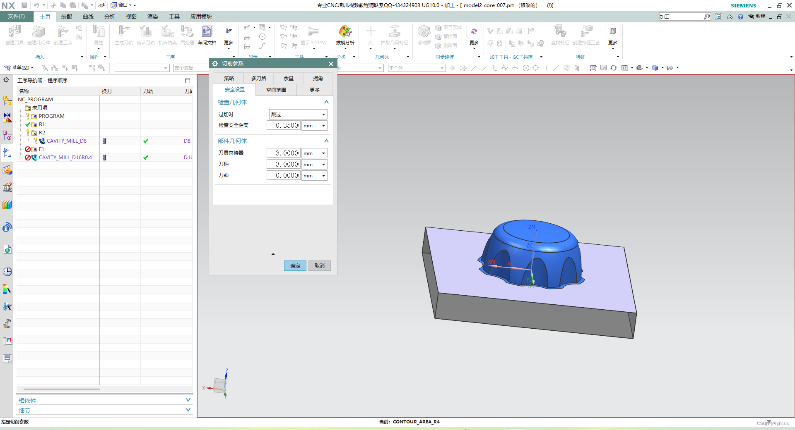Viewport: 795px width, 430px height.
Task: Collapse the R2 program group node
Action: [21, 133]
